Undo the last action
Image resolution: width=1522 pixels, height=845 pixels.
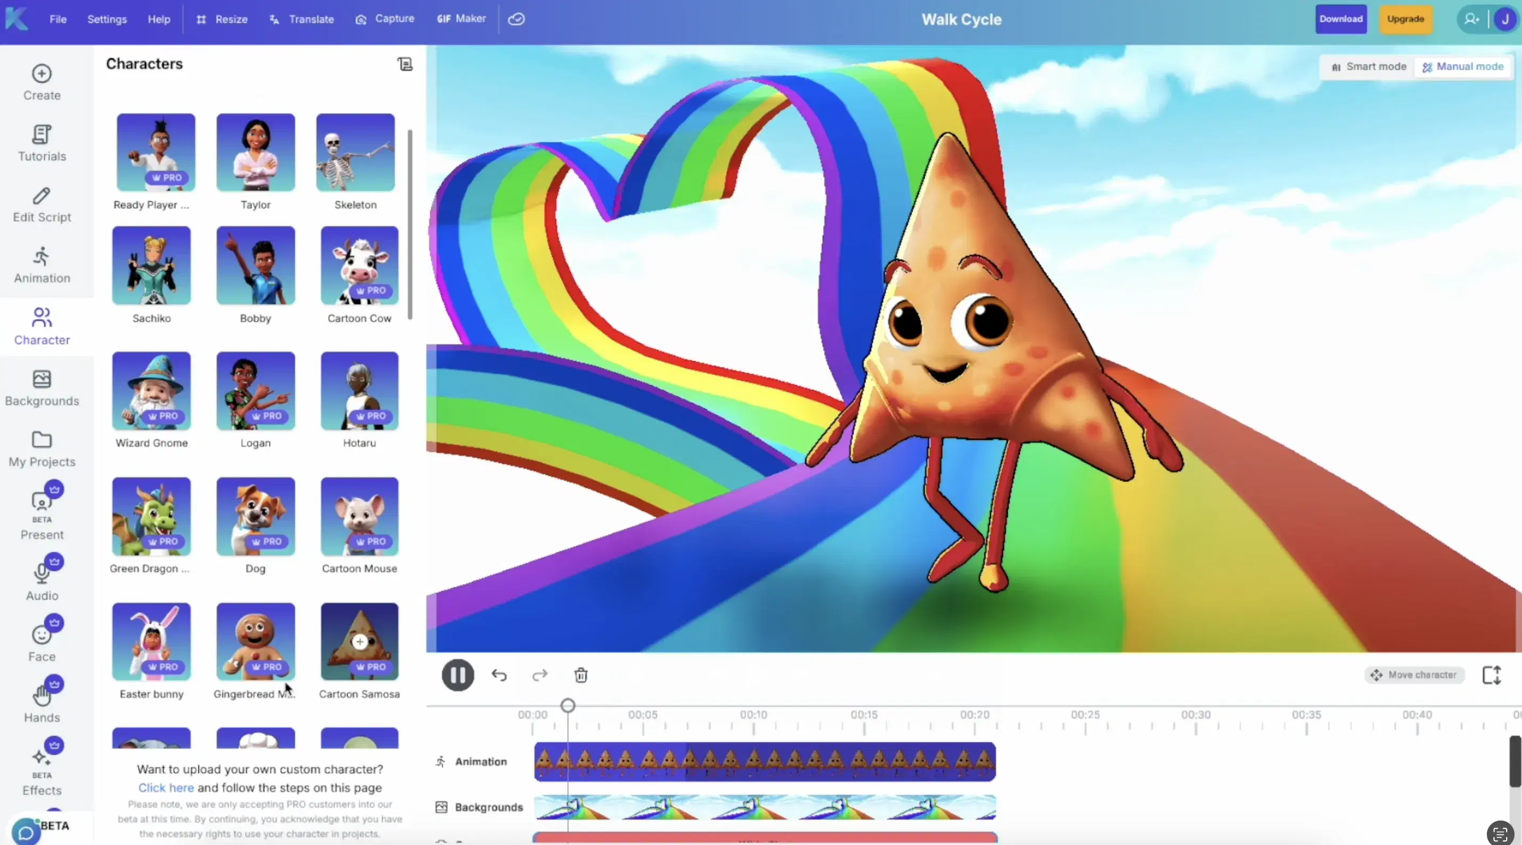click(x=499, y=675)
